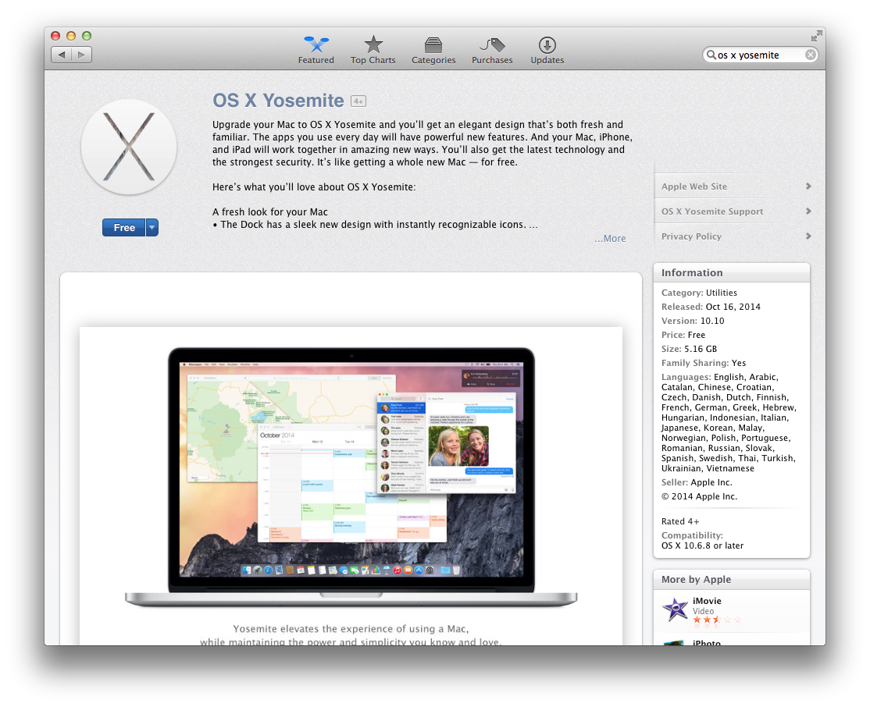Click the '© 2014 Apple Inc.' text
870x707 pixels.
click(x=699, y=496)
